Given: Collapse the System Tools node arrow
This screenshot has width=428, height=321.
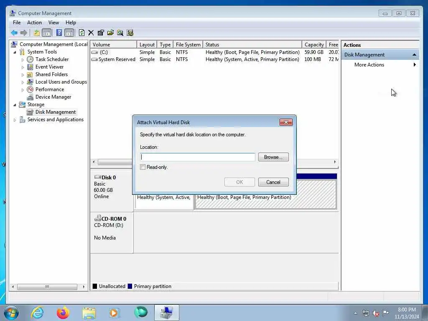Looking at the screenshot, I should click(x=15, y=52).
